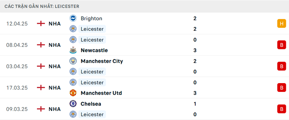Click the Manchester Utd crest icon

(x=73, y=93)
